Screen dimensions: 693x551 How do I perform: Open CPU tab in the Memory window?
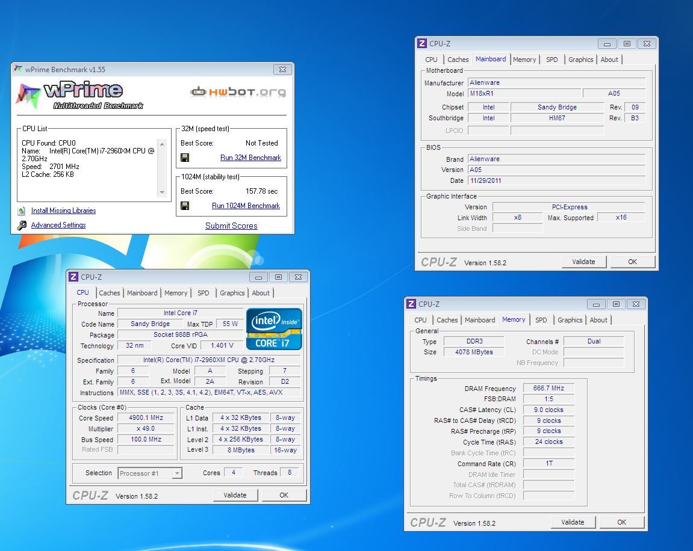420,320
